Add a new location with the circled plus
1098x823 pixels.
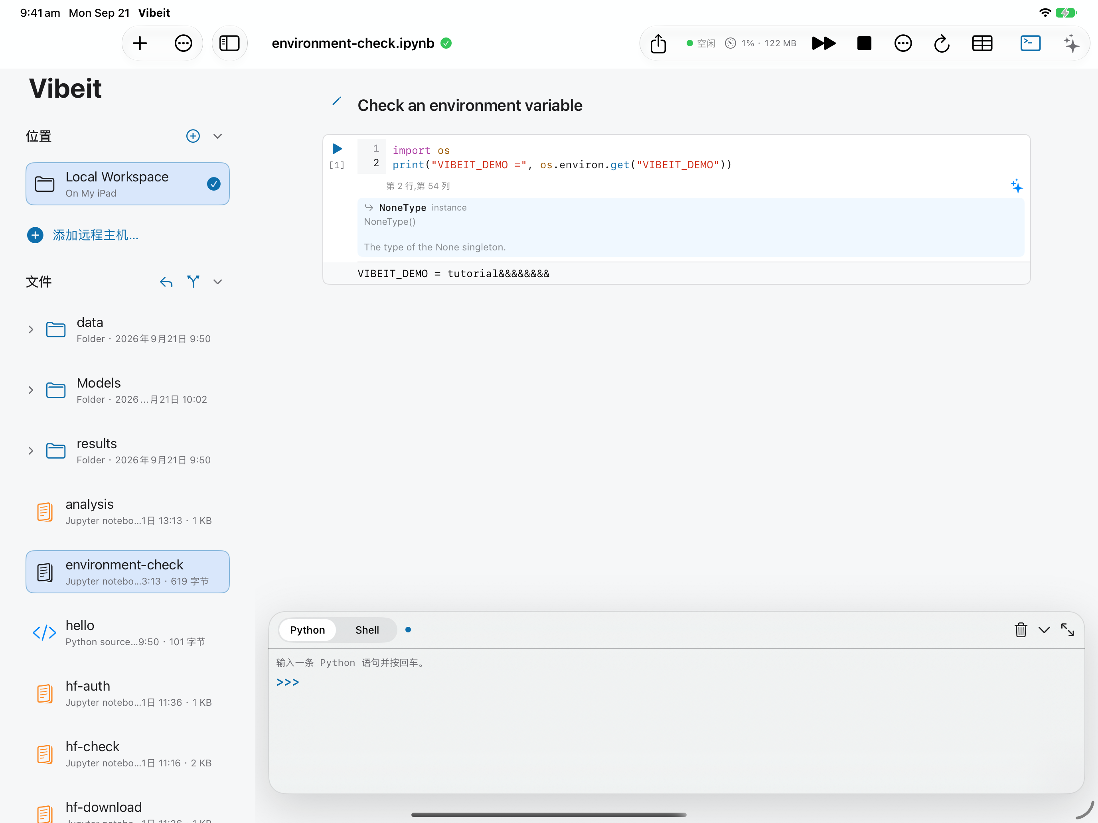193,136
